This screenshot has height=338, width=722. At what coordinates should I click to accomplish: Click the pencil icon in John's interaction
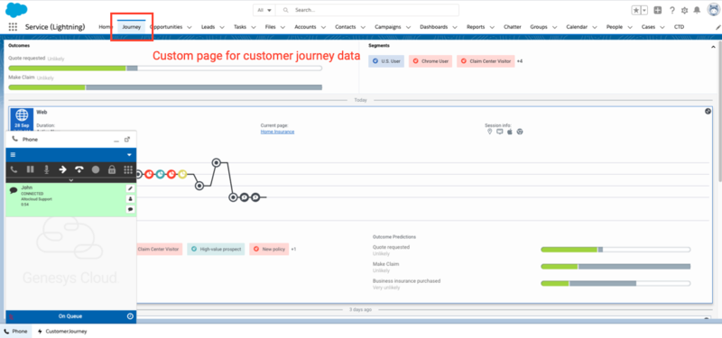(130, 188)
